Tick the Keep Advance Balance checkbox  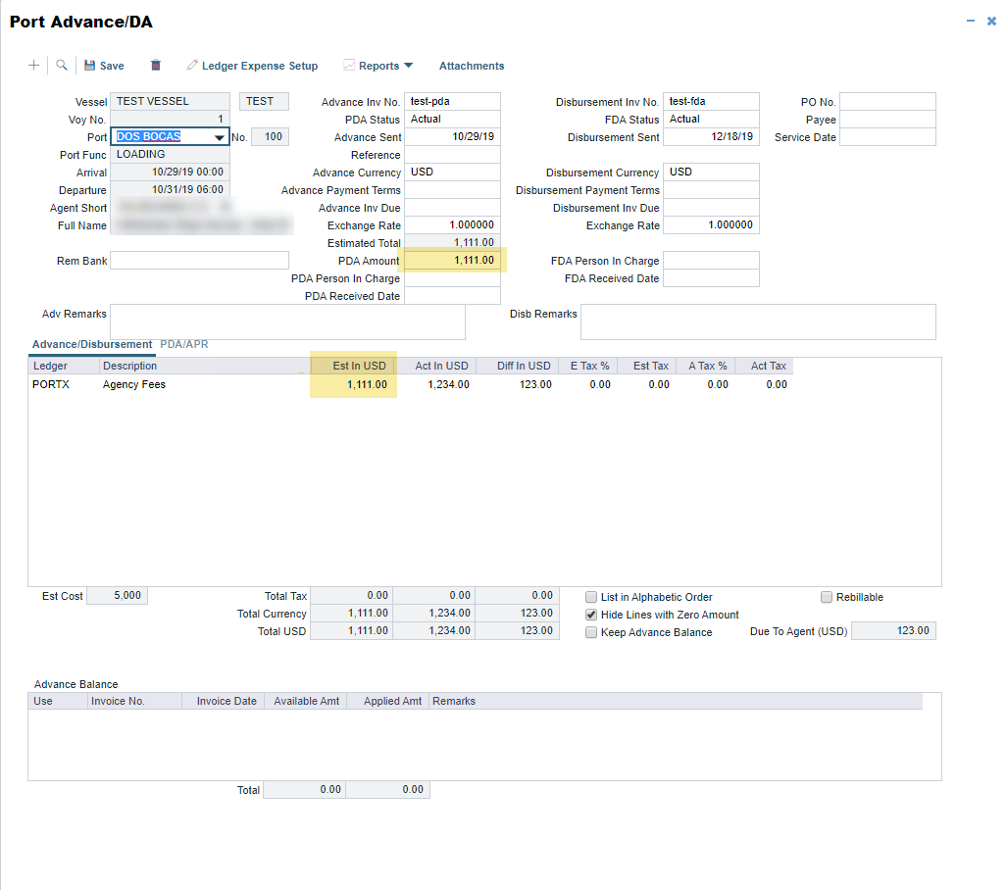tap(591, 632)
